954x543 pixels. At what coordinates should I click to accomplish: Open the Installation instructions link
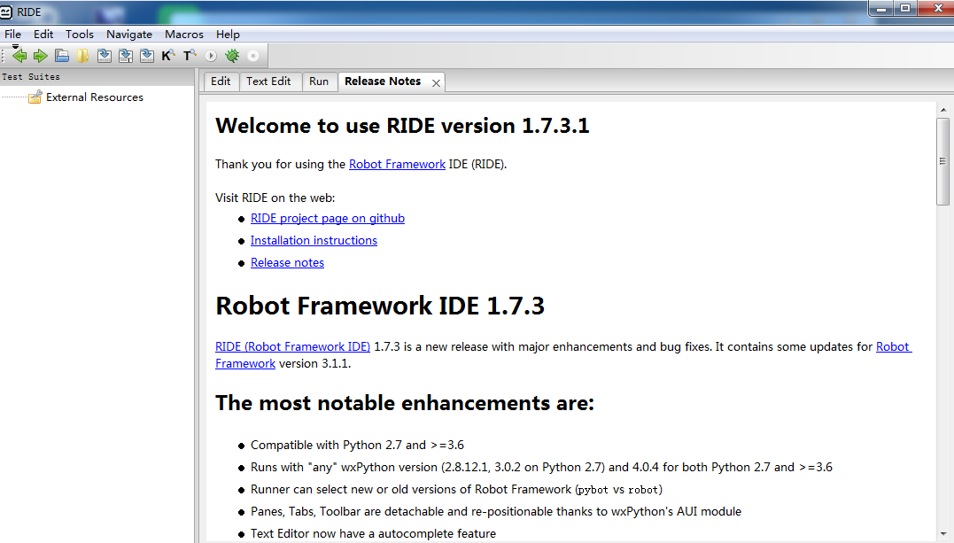click(314, 240)
